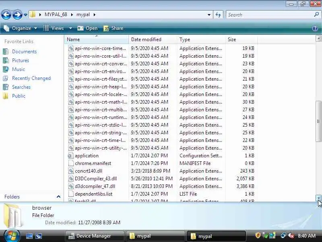Click the icon of application settings file
322x242 pixels.
[71, 156]
